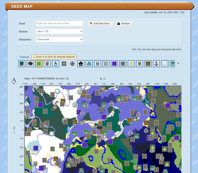
Task: Click the gray ocean monument marker below the starred ruin
Action: coord(165,171)
